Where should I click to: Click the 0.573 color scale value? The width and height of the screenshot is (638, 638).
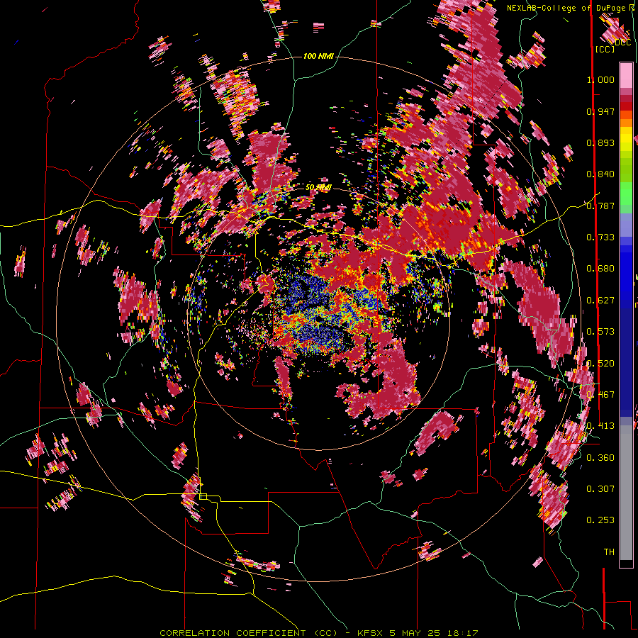point(600,332)
